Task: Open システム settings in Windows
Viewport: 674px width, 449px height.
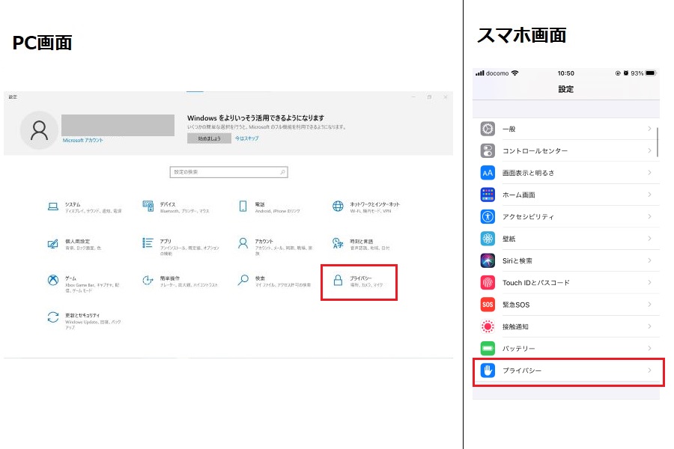Action: tap(53, 207)
